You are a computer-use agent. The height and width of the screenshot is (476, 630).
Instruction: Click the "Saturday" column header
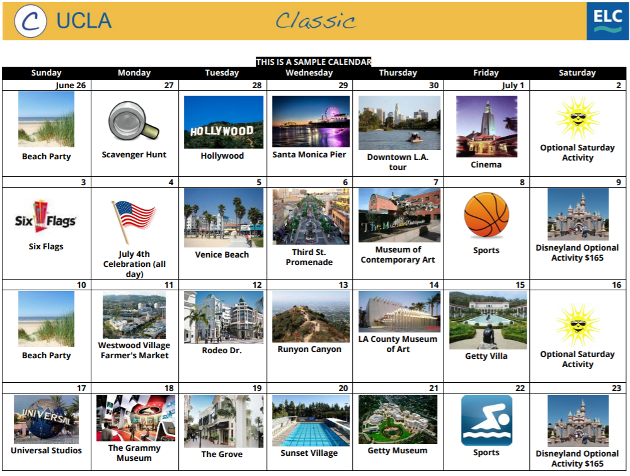point(577,72)
